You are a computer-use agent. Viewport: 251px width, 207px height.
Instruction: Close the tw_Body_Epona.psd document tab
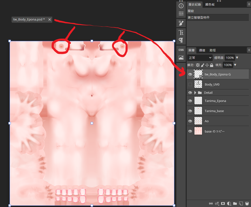(x=50, y=19)
